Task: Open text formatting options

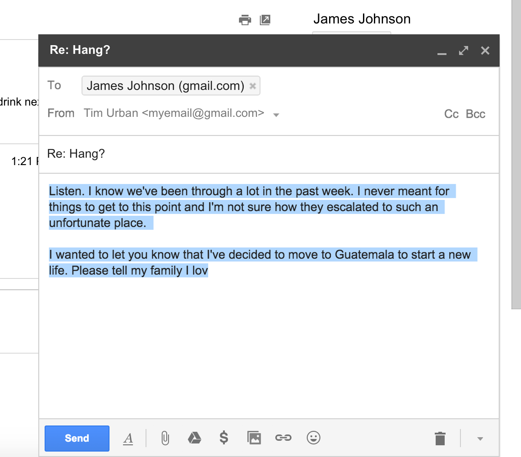Action: [x=128, y=438]
